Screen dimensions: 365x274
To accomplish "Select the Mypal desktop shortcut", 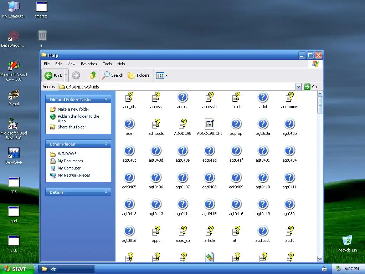I will pos(14,97).
